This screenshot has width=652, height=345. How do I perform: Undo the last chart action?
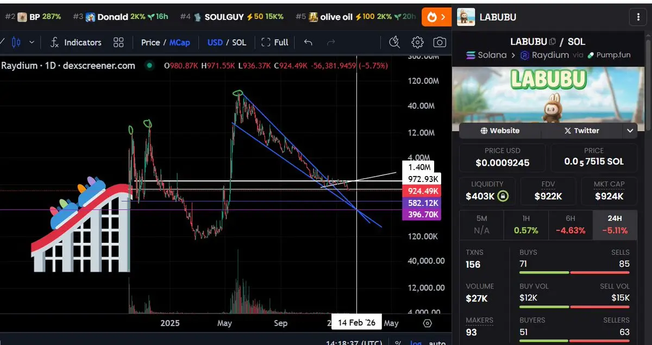[x=308, y=42]
